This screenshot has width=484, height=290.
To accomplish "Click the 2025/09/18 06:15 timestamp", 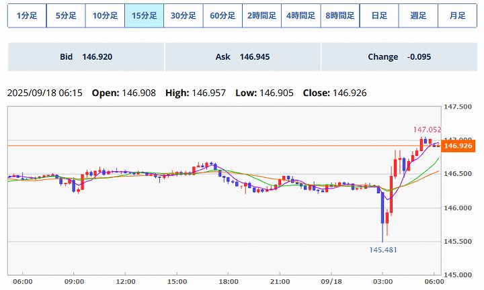I will [x=45, y=93].
